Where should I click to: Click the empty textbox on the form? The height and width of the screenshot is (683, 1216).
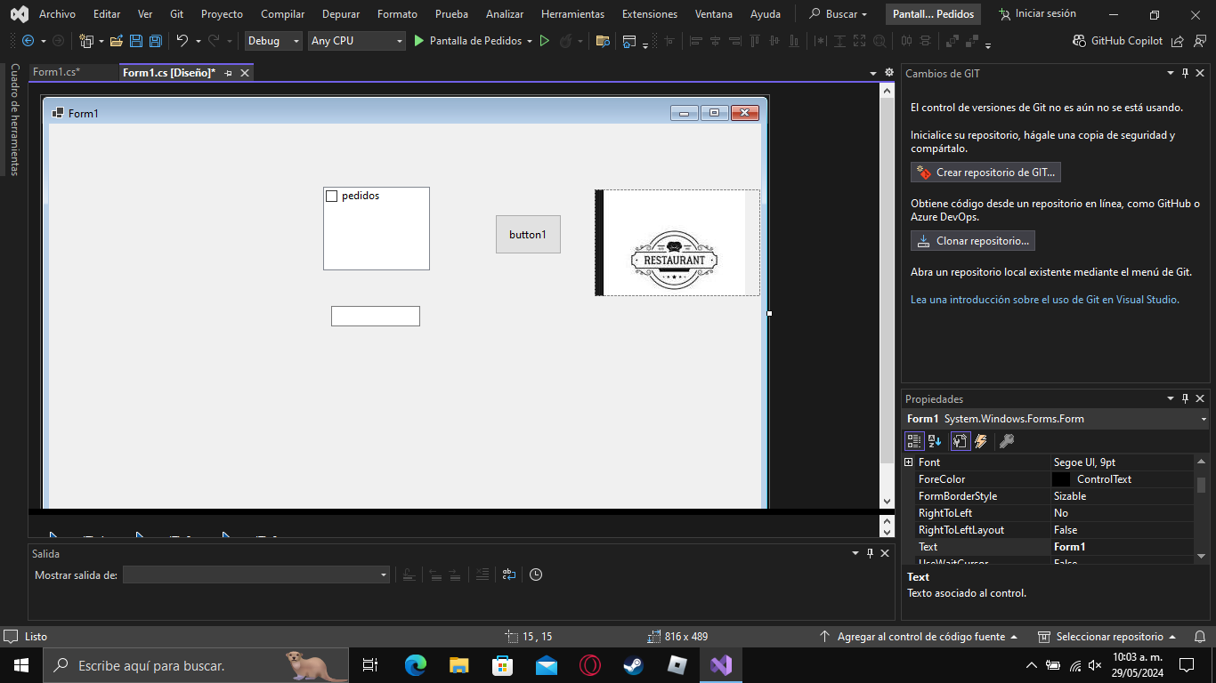coord(375,317)
